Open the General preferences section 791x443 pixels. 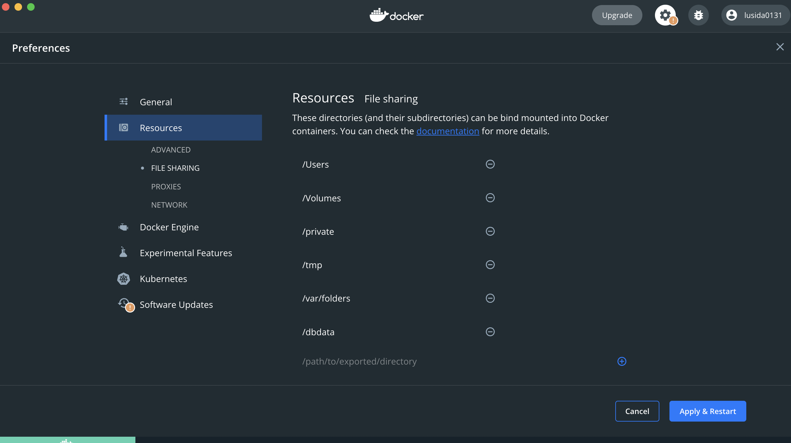tap(156, 102)
